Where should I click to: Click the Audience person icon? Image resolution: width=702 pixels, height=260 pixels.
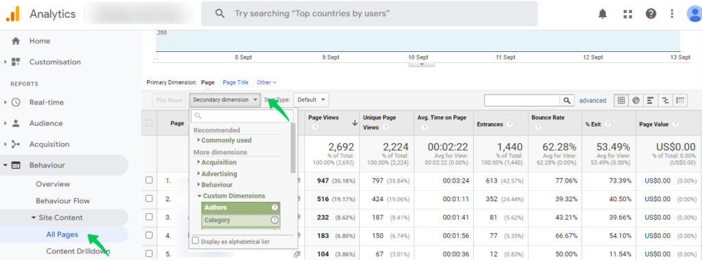pyautogui.click(x=16, y=123)
